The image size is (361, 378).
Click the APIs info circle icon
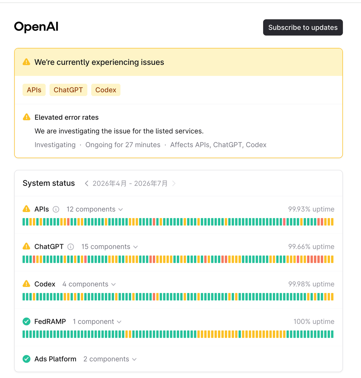(56, 209)
